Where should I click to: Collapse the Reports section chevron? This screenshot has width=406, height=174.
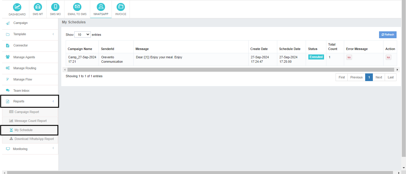(x=53, y=101)
